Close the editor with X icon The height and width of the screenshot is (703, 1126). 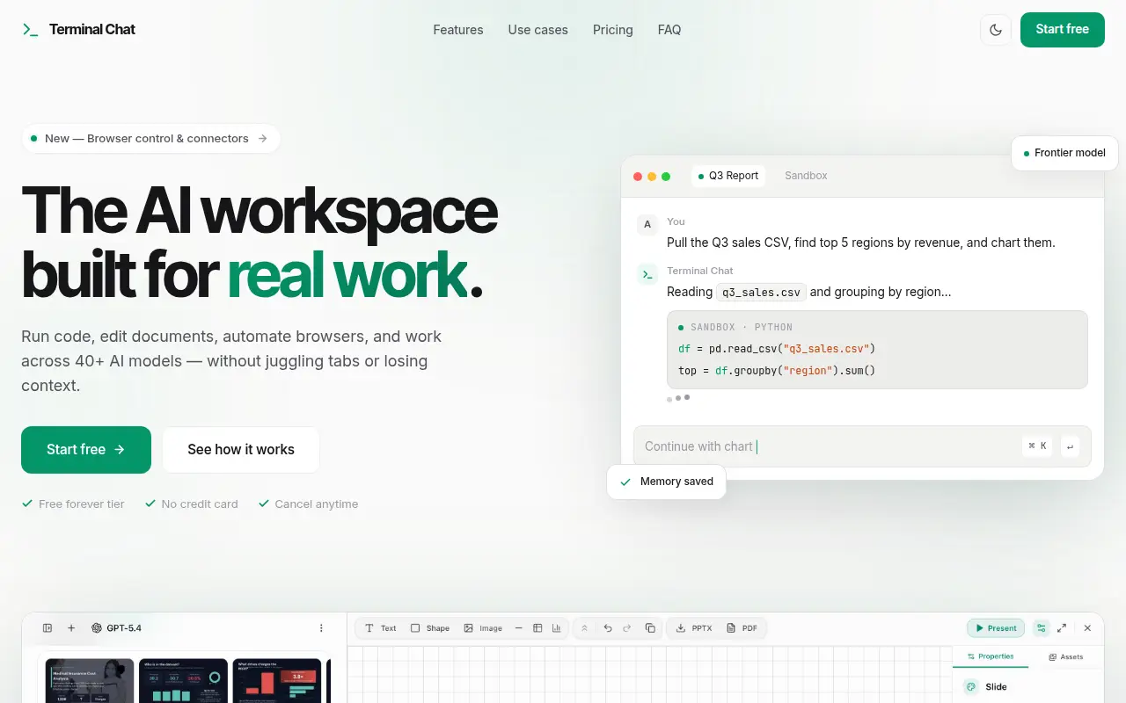tap(1087, 628)
